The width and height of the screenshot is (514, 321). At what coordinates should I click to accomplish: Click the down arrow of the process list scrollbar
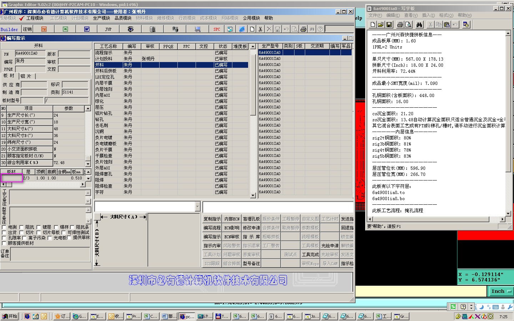click(253, 195)
